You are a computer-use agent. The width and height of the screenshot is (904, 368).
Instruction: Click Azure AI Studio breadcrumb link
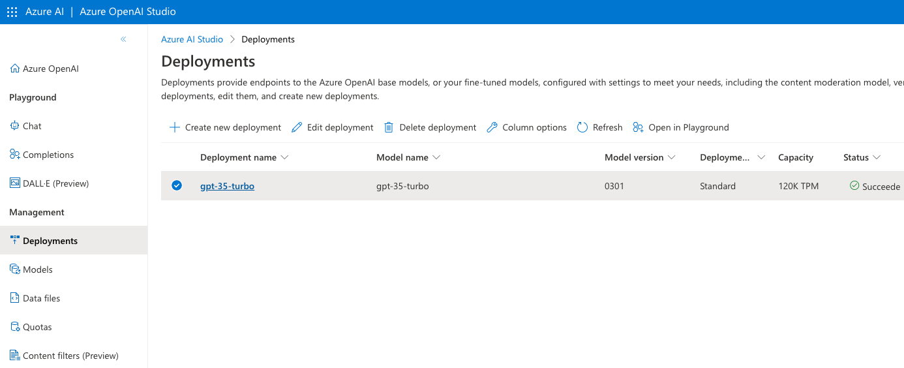(x=192, y=39)
